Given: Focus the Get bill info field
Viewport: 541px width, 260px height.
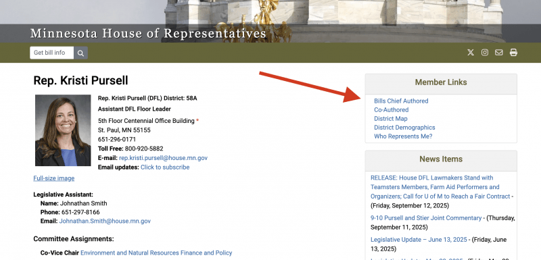Looking at the screenshot, I should click(x=52, y=53).
